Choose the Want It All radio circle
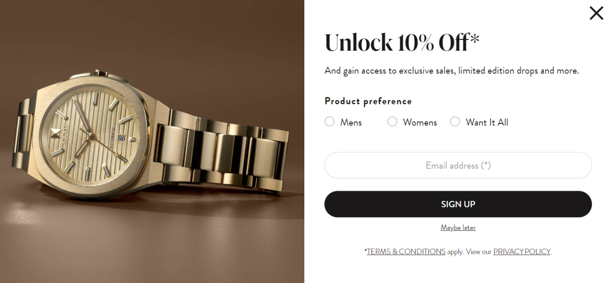The image size is (607, 283). coord(455,121)
